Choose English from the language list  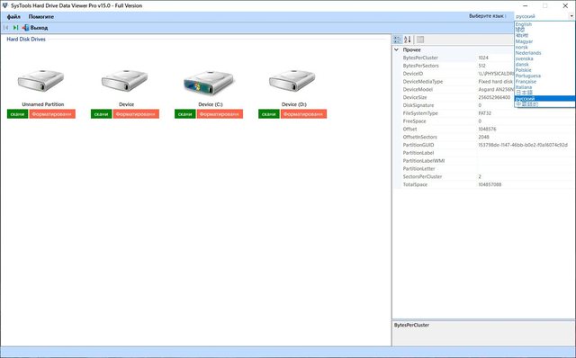tap(544, 24)
